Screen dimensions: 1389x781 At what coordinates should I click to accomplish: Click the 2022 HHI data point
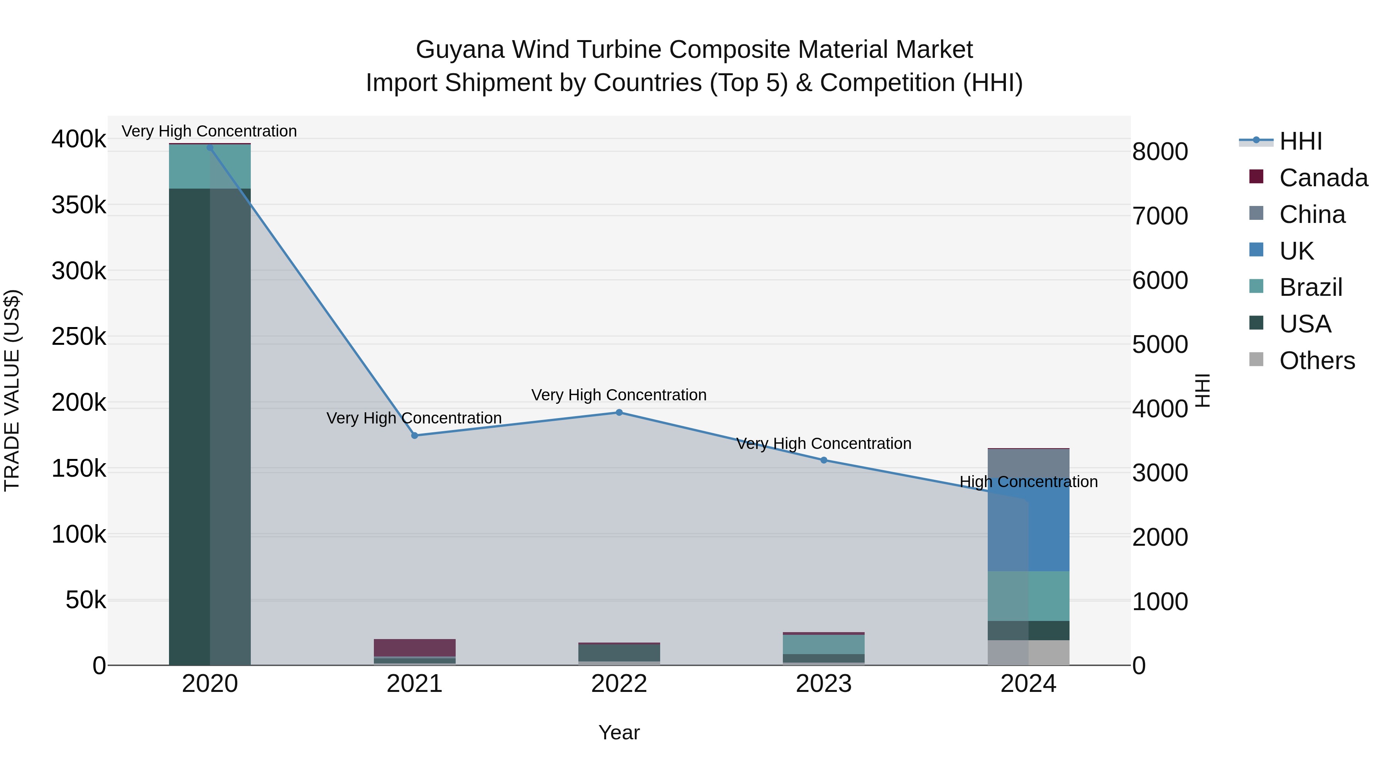pyautogui.click(x=619, y=412)
